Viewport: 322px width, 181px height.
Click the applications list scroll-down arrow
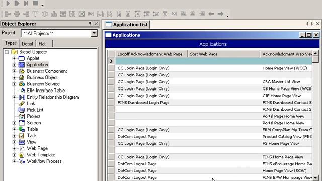coord(315,177)
